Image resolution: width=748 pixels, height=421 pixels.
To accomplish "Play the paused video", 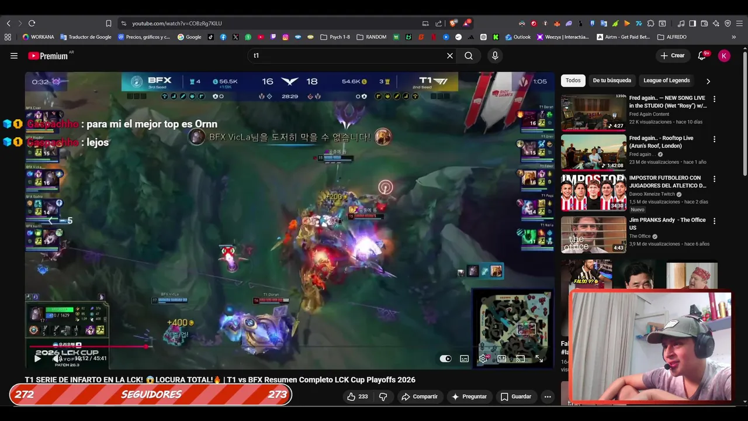I will tap(37, 358).
